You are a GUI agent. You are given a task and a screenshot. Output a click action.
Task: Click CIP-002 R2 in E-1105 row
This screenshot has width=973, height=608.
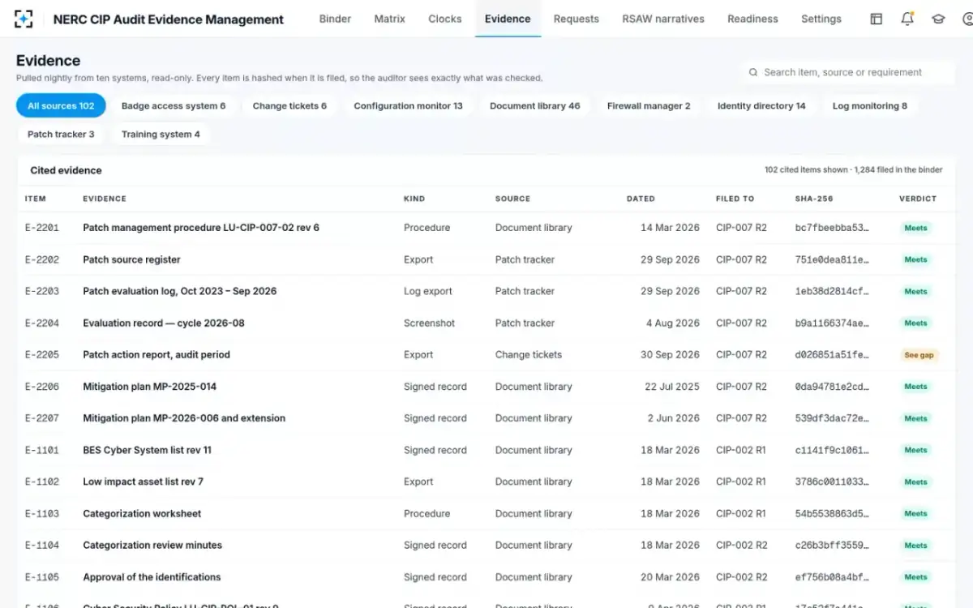pyautogui.click(x=741, y=577)
